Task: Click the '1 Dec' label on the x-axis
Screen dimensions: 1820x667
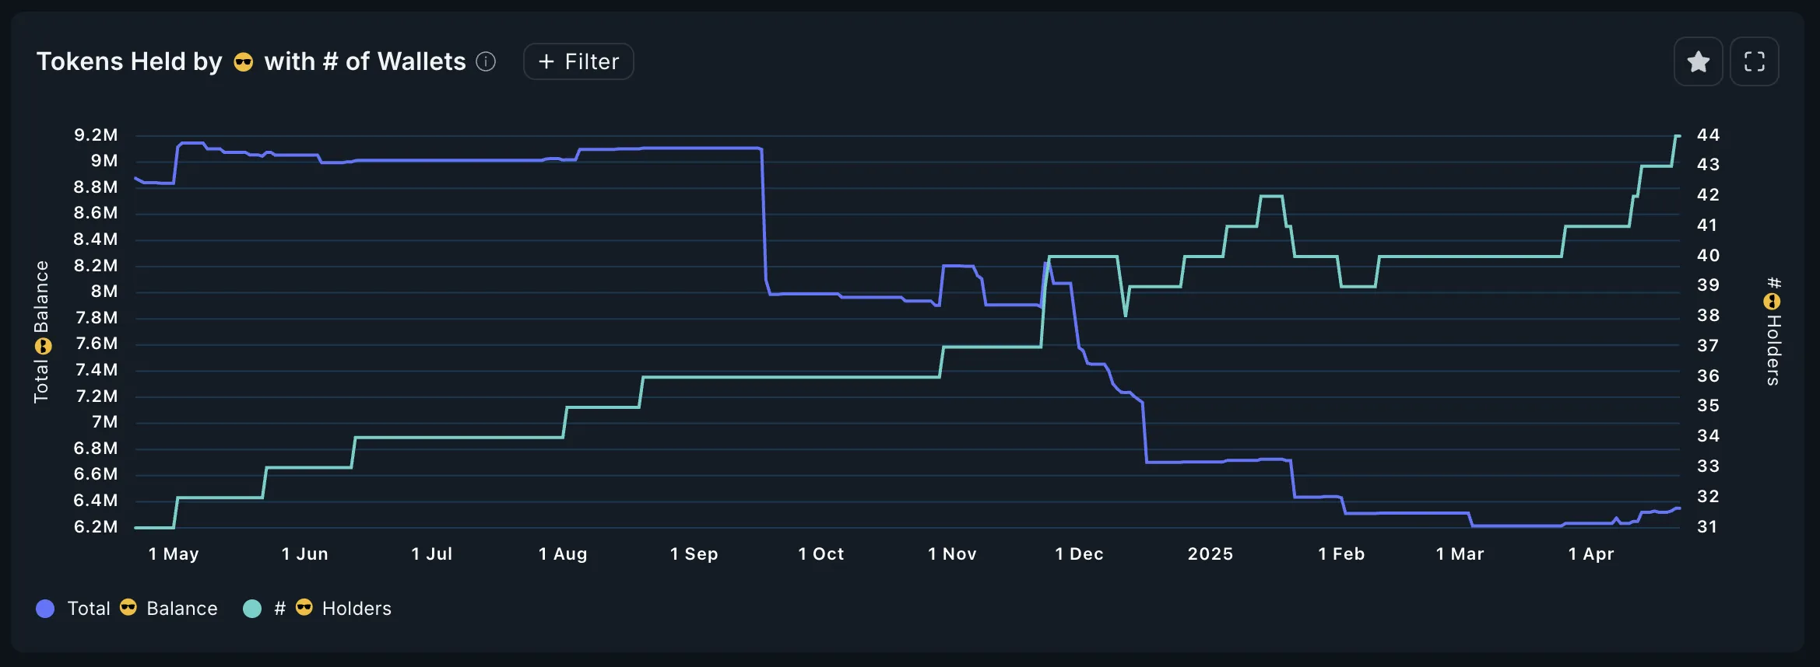Action: (x=1079, y=554)
